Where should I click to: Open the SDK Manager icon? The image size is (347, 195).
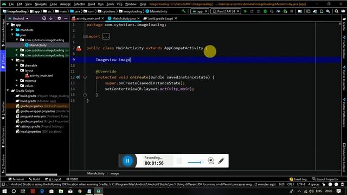[x=328, y=11]
